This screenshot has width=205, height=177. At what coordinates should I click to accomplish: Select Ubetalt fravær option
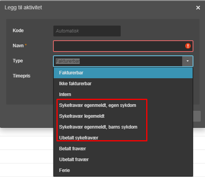pyautogui.click(x=123, y=160)
